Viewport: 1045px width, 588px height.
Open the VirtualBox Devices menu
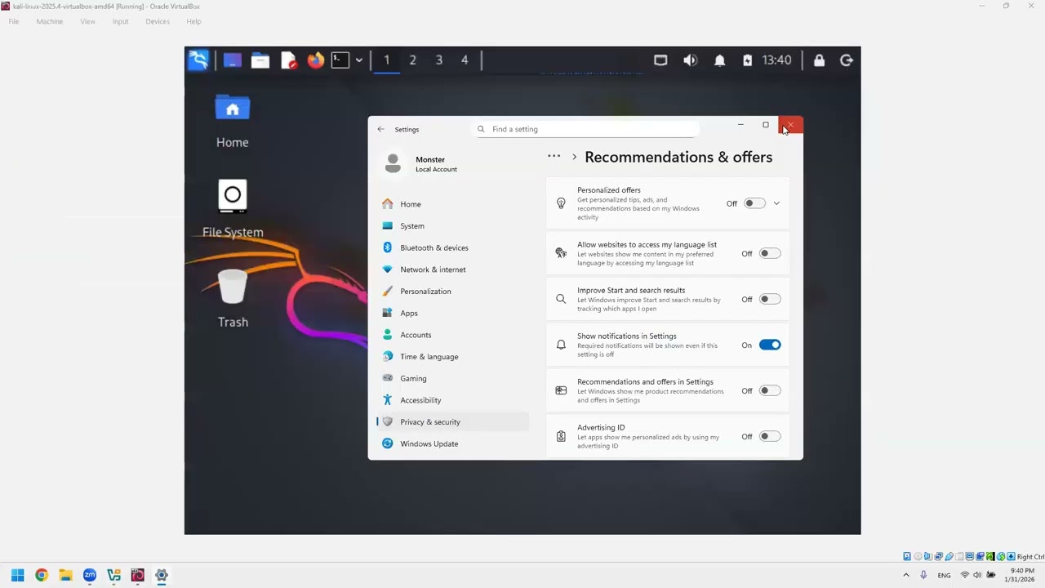pos(158,21)
